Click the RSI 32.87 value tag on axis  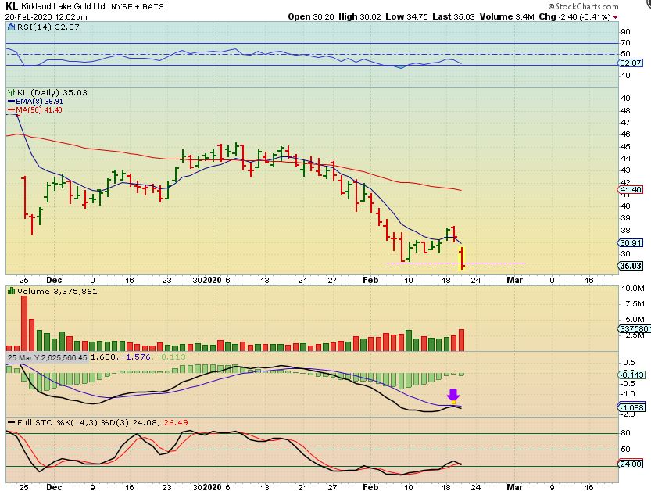tap(630, 63)
